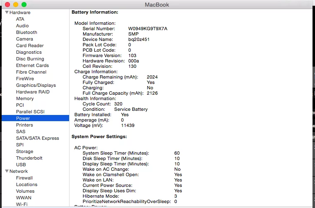Close the MacBook window
Image resolution: width=315 pixels, height=208 pixels.
click(7, 5)
